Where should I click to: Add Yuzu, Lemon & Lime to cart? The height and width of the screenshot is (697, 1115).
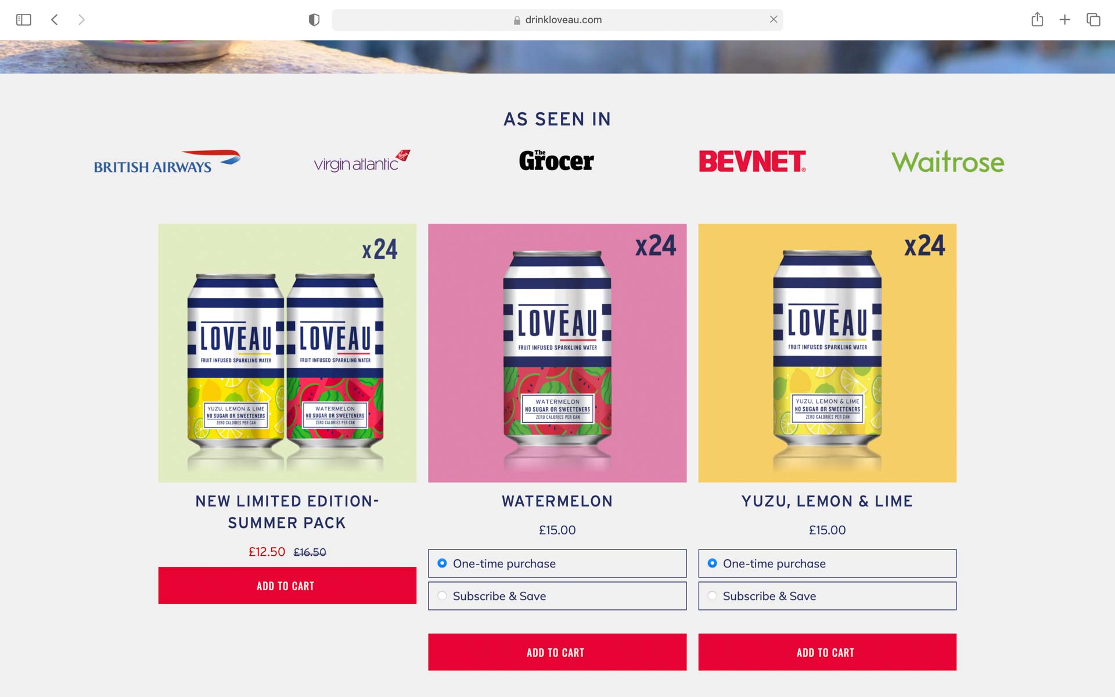click(x=827, y=652)
